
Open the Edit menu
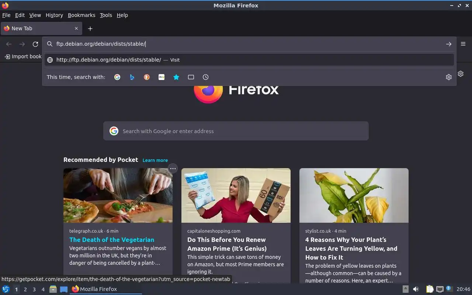20,15
